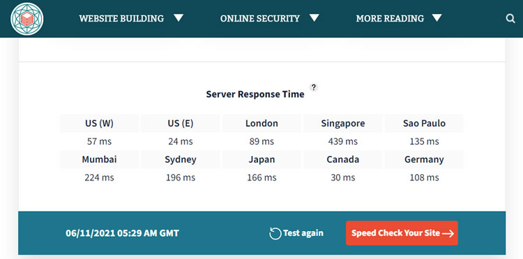Click the 439 ms value
The width and height of the screenshot is (523, 259).
coord(343,141)
